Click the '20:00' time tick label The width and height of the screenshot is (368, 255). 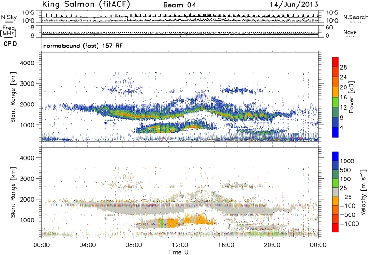point(272,245)
